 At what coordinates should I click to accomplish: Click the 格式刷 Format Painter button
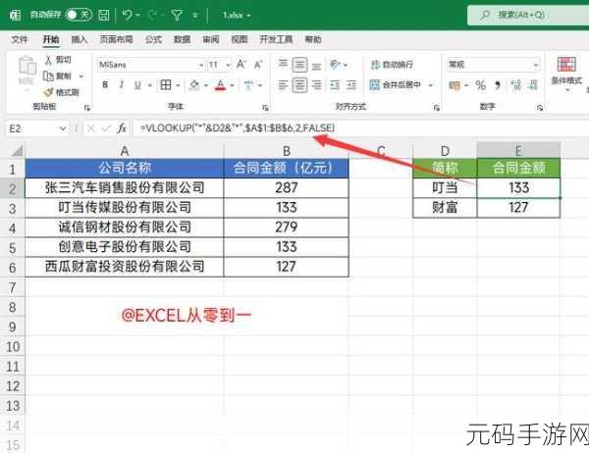click(x=61, y=92)
